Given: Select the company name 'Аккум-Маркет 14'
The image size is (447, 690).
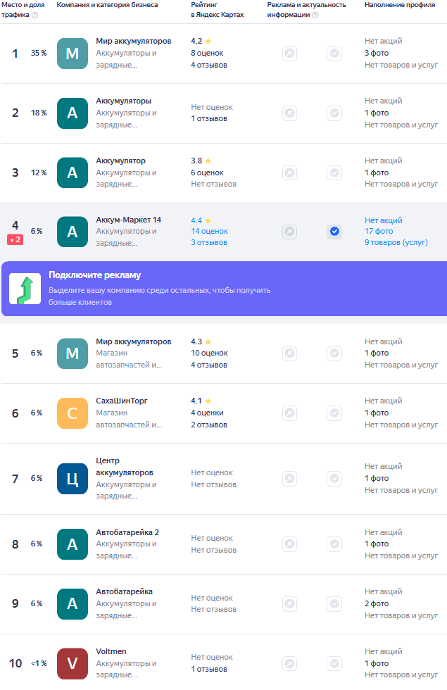Looking at the screenshot, I should tap(128, 220).
